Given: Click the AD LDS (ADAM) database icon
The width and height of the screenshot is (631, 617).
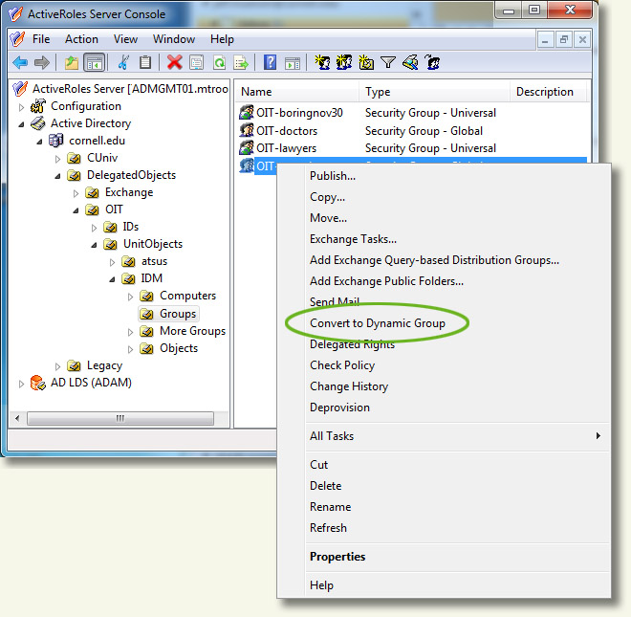Looking at the screenshot, I should click(38, 383).
